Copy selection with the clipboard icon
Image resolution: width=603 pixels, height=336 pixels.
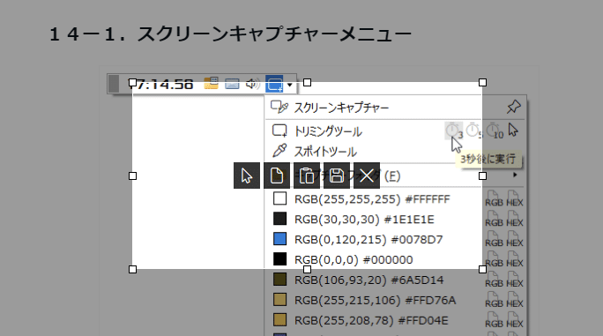tap(307, 175)
